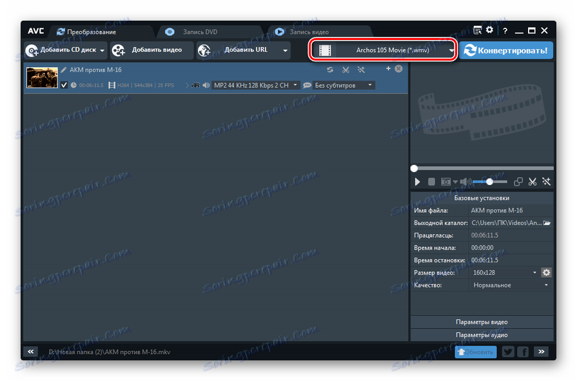Screen dimensions: 577x381
Task: Click the clock icon beside 00:06:11.5 duration
Action: point(73,85)
